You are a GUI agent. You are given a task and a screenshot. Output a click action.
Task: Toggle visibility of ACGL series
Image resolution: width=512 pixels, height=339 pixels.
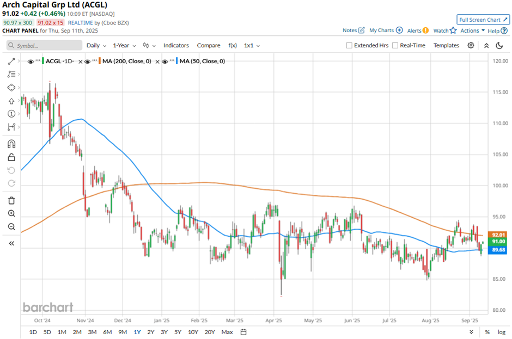click(31, 61)
